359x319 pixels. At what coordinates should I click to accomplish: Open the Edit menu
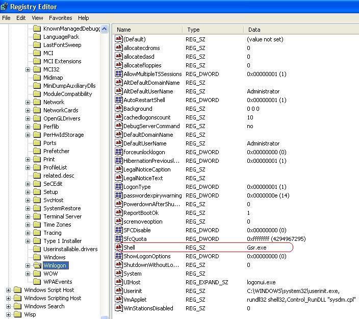click(21, 18)
